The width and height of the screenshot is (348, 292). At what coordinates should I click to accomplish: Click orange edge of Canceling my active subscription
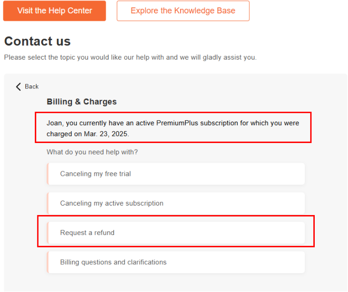[48, 203]
